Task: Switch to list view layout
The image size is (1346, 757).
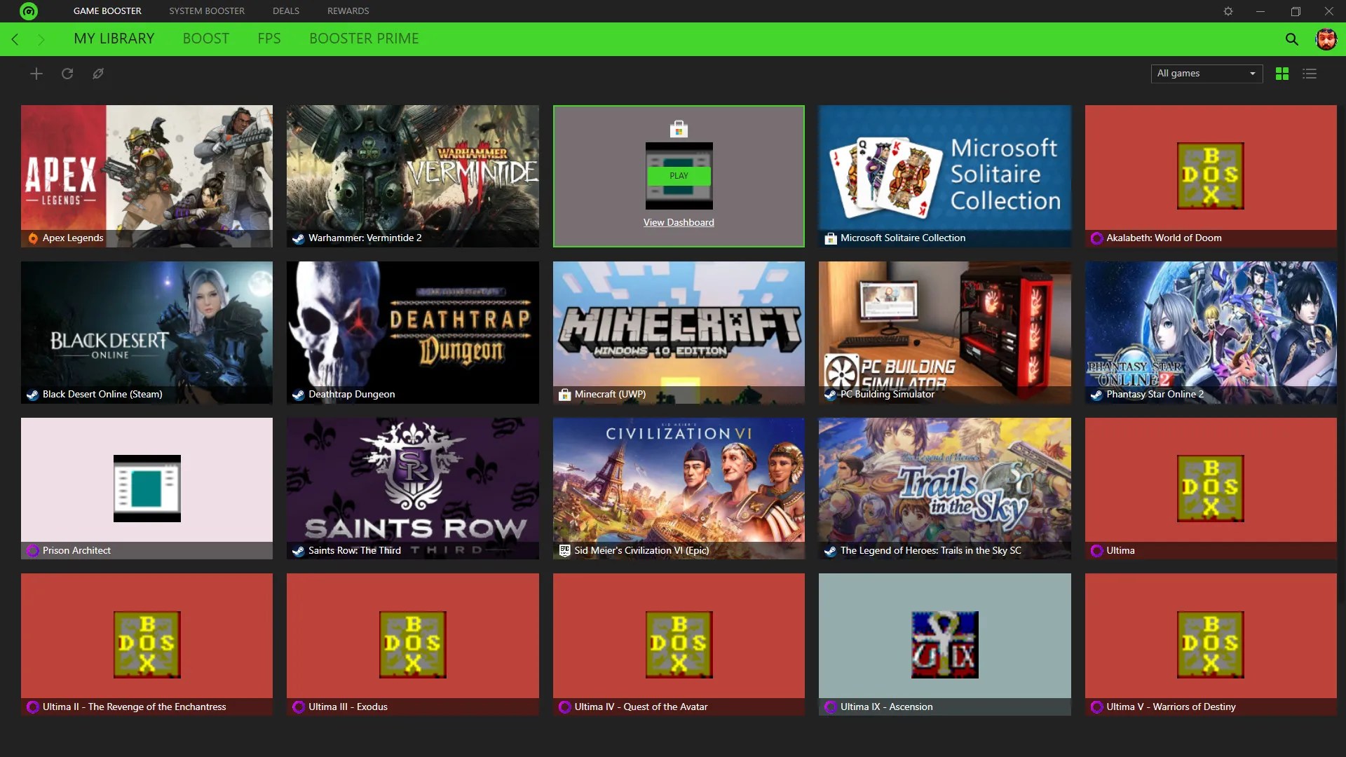Action: (x=1310, y=74)
